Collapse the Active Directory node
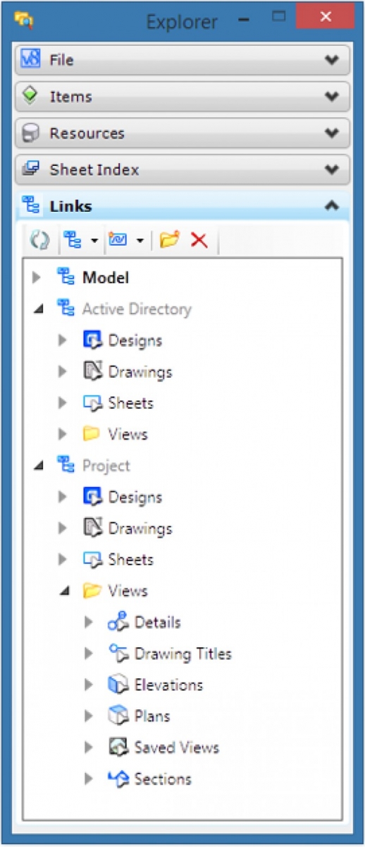 pos(37,309)
